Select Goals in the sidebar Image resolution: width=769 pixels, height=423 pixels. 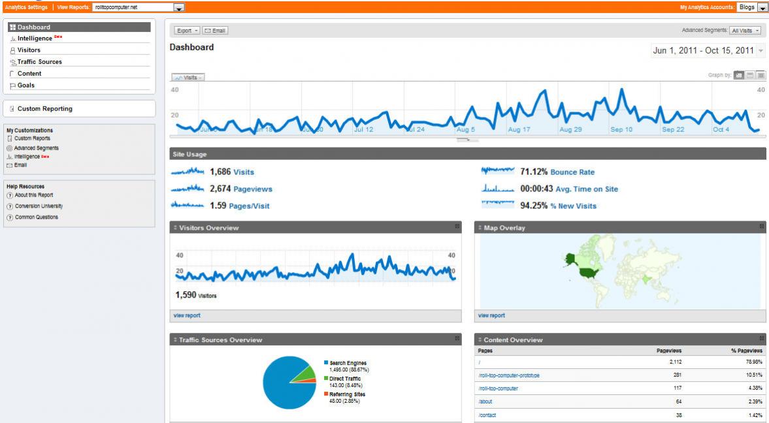[x=26, y=86]
